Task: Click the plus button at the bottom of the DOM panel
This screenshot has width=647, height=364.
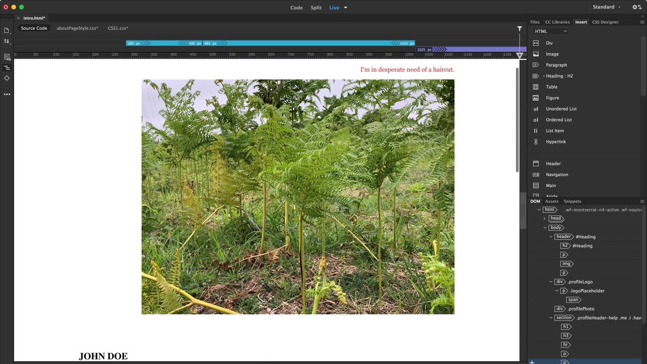Action: pyautogui.click(x=532, y=360)
